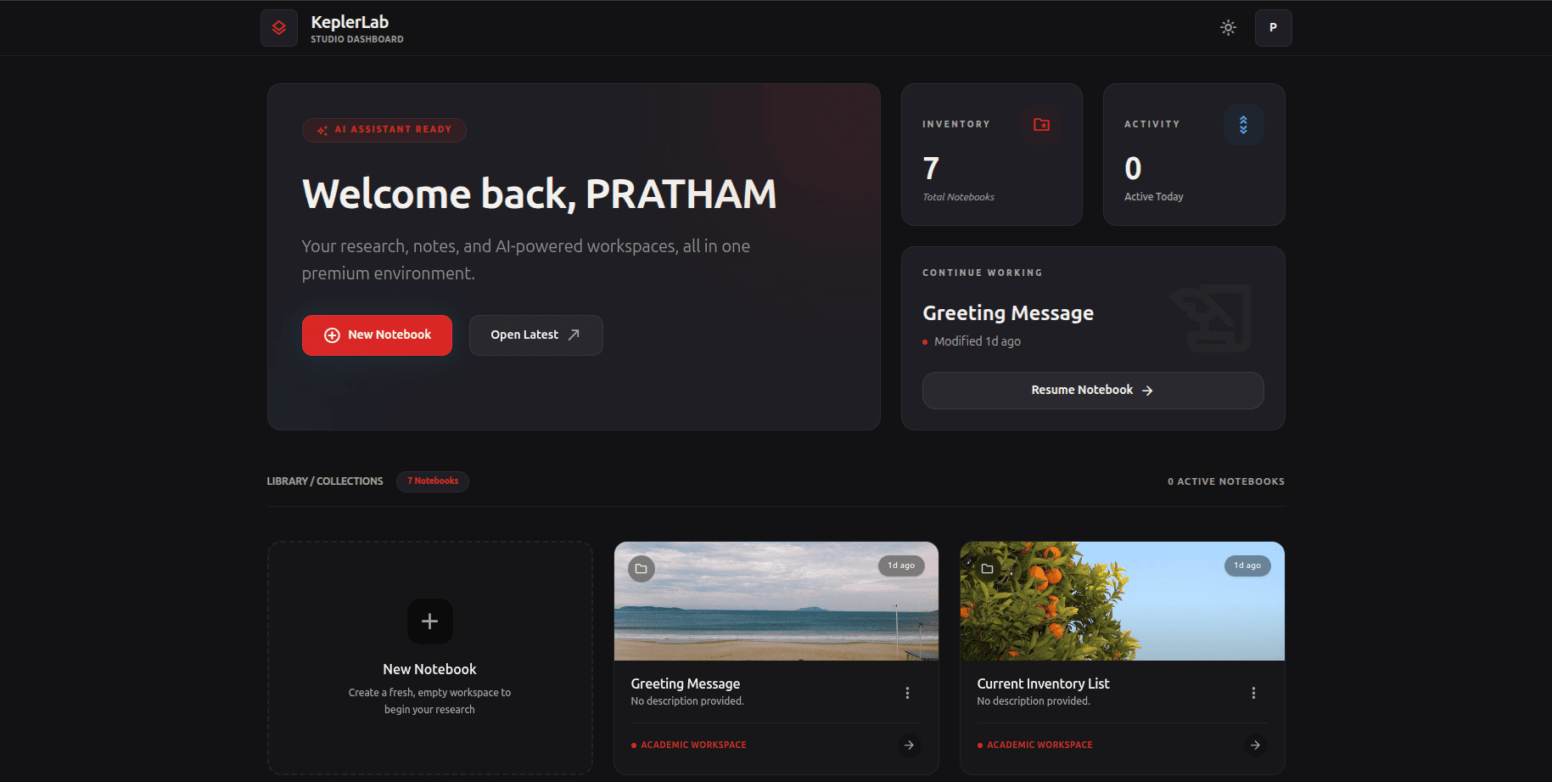
Task: Click folder icon on Current Inventory List card
Action: 987,569
